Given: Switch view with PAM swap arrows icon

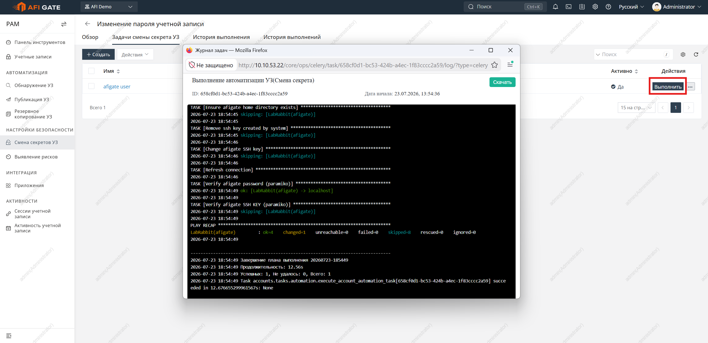Looking at the screenshot, I should 64,24.
